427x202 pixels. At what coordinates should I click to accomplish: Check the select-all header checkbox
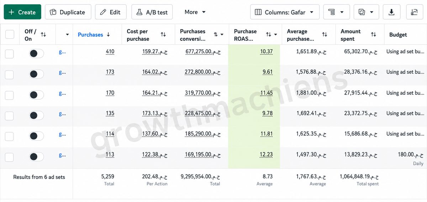click(10, 34)
